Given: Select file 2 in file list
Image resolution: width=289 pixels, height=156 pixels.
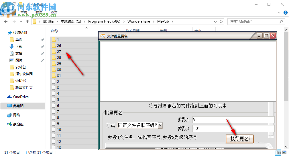Looking at the screenshot, I should 74,81.
